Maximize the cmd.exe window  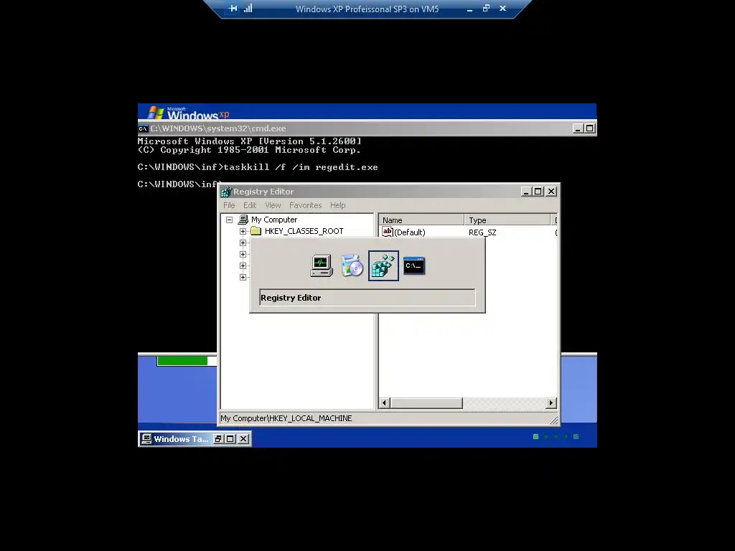590,128
